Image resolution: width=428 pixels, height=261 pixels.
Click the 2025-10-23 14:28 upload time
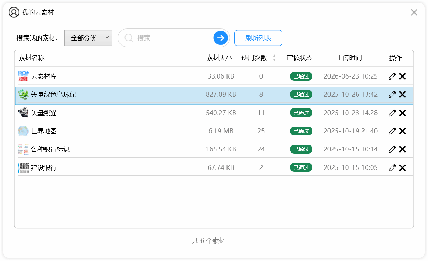(351, 113)
